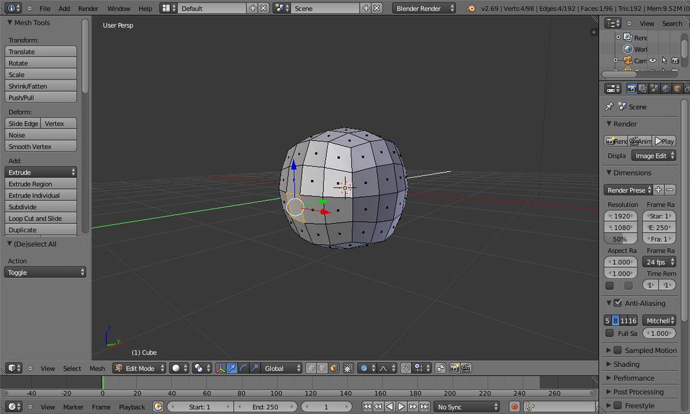Open the Global orientation dropdown
Screen dimensions: 690x414
(282, 368)
